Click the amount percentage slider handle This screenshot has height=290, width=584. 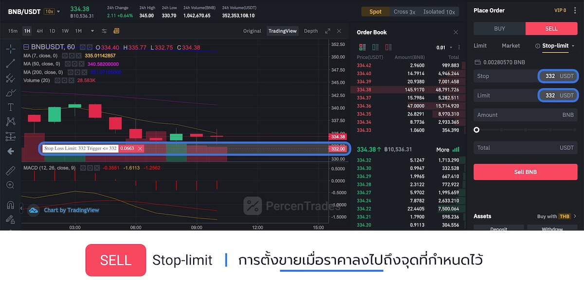[476, 130]
